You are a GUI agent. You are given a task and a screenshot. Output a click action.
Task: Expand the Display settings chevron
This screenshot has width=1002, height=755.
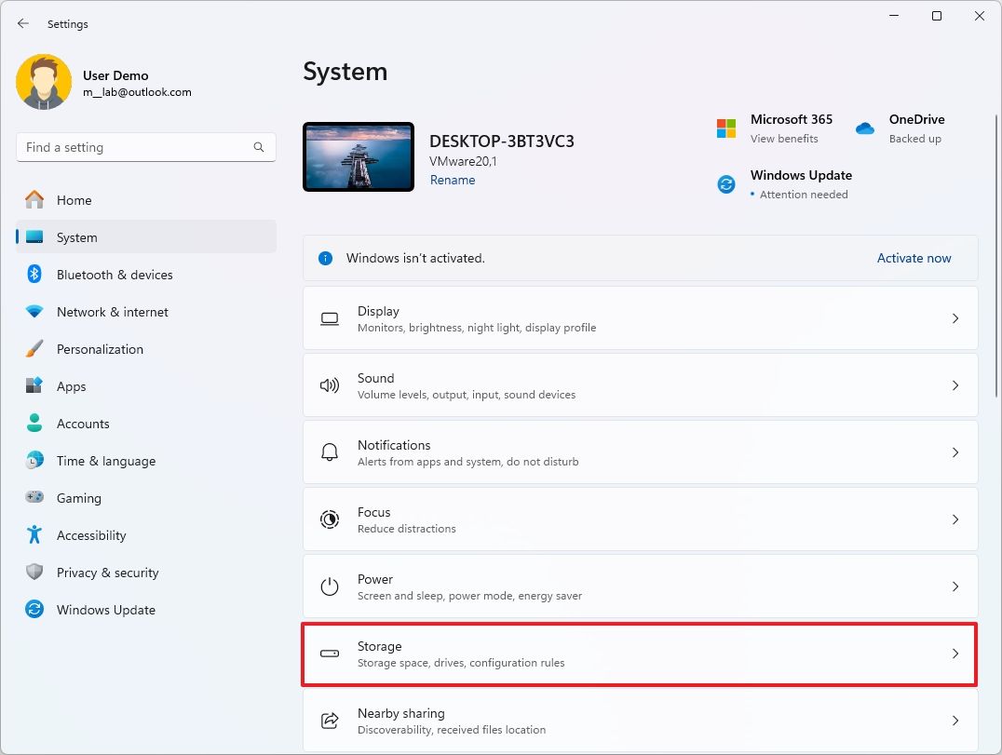[955, 318]
